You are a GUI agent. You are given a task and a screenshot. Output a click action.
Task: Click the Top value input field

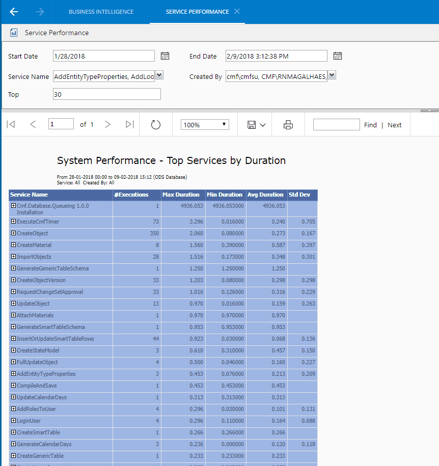(x=106, y=94)
